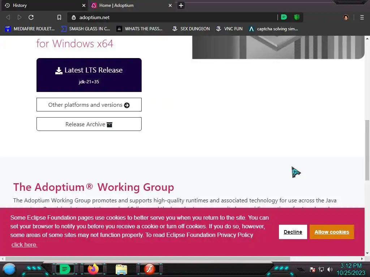The image size is (370, 277).
Task: Reload the Adoptium page
Action: pyautogui.click(x=31, y=17)
